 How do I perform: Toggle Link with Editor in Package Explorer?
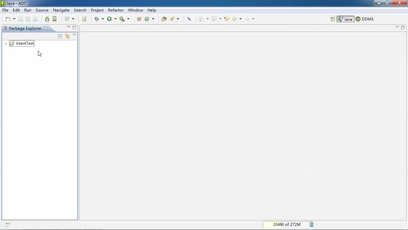point(67,36)
